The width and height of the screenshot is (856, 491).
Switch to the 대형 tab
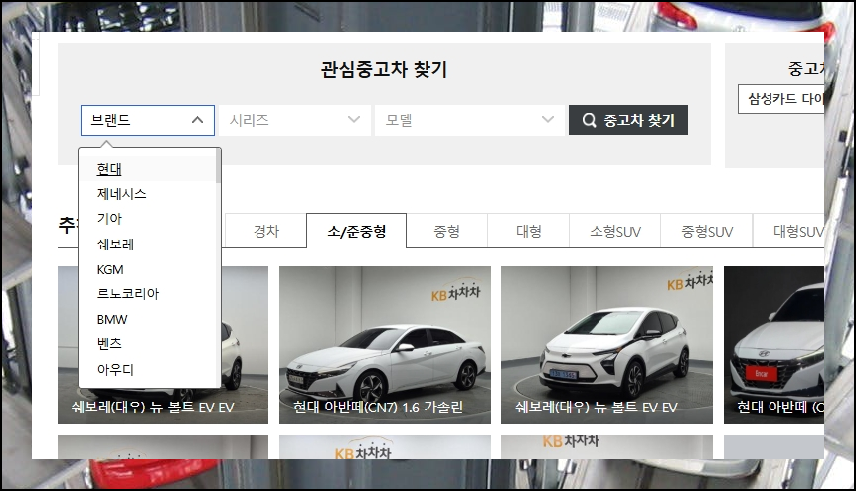point(529,231)
